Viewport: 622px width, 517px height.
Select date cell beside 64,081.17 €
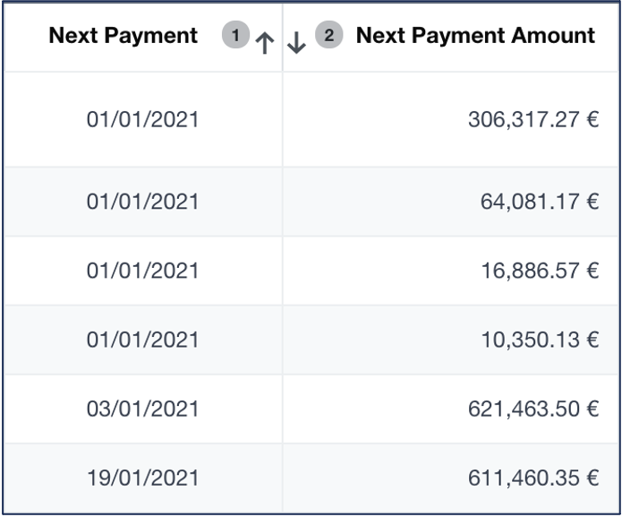142,202
